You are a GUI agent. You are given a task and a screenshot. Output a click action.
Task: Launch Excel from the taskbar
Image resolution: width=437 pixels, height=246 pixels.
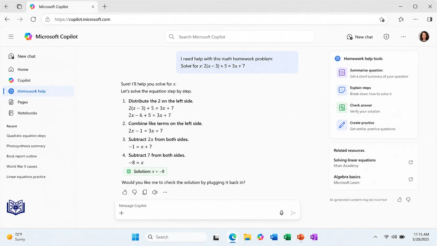(x=287, y=237)
